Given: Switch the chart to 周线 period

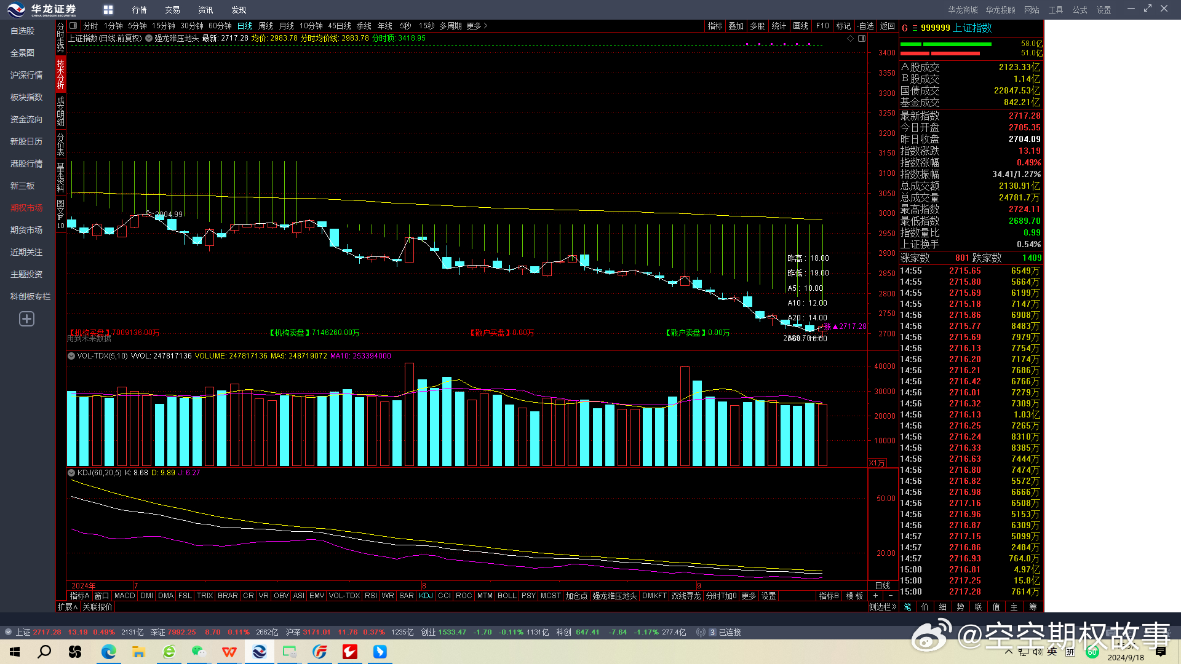Looking at the screenshot, I should [x=266, y=26].
